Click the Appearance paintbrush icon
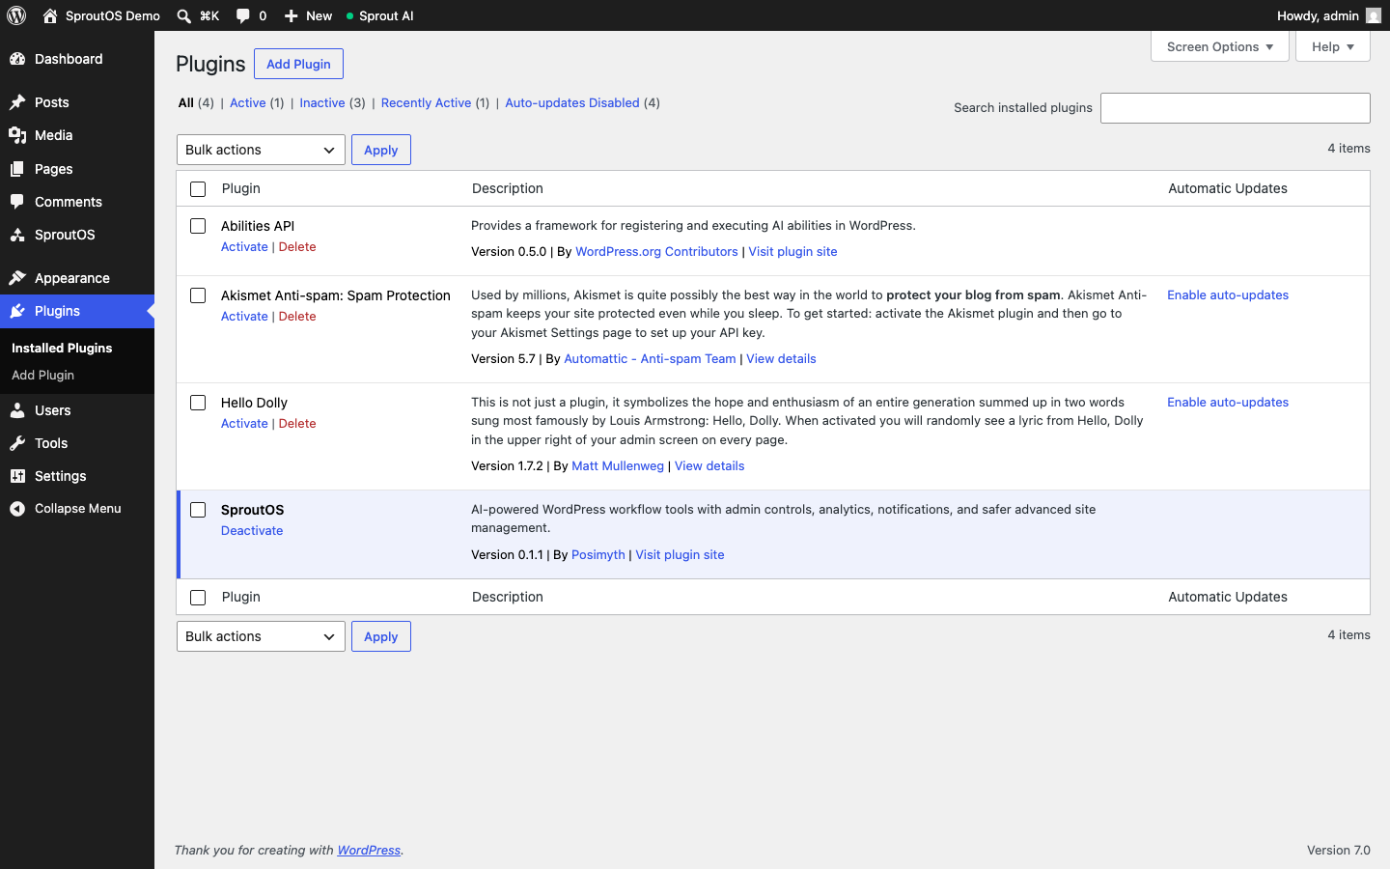This screenshot has height=869, width=1390. [x=17, y=278]
